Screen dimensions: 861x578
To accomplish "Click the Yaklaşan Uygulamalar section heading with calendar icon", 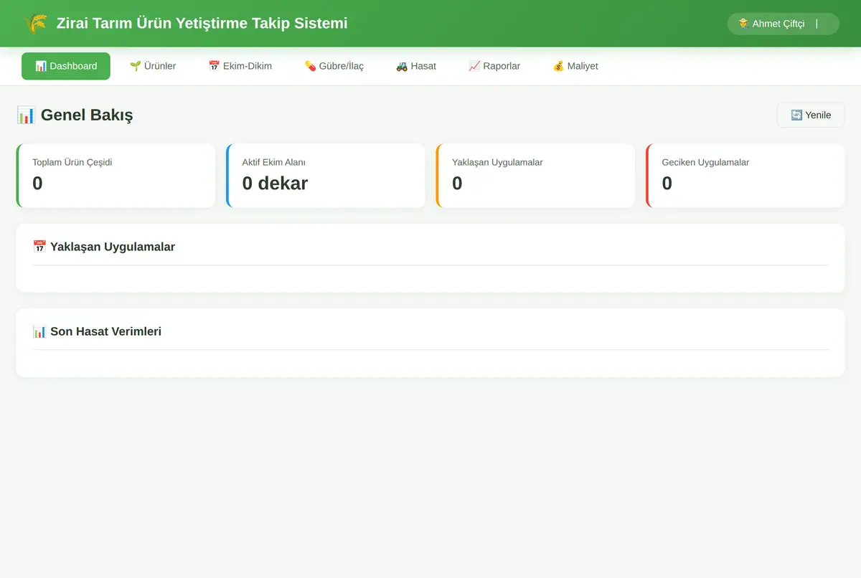I will pyautogui.click(x=104, y=247).
